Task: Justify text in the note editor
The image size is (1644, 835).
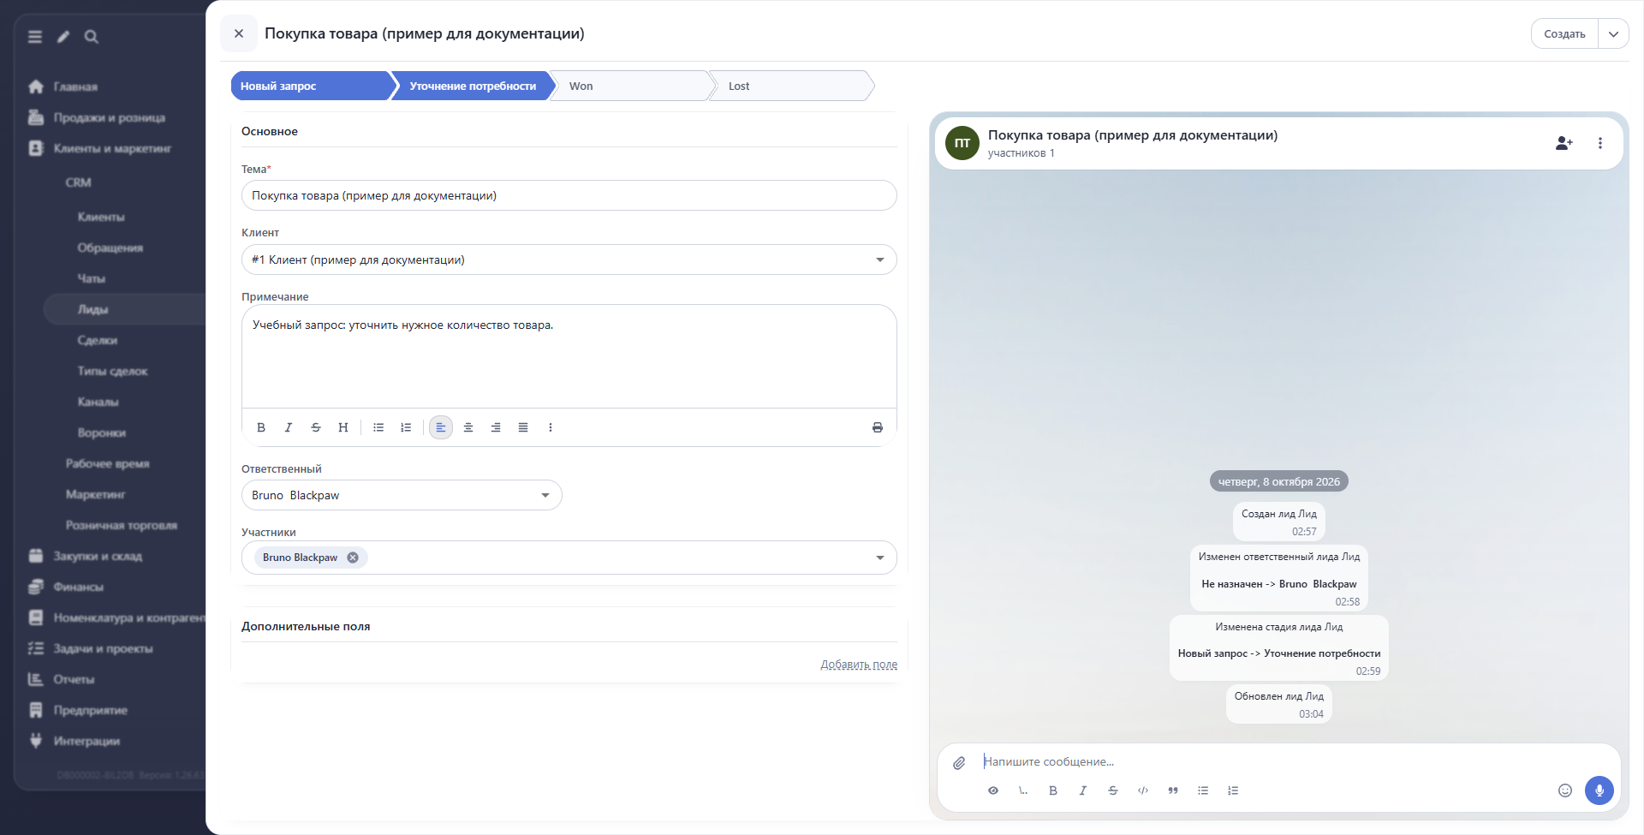Action: [x=523, y=427]
